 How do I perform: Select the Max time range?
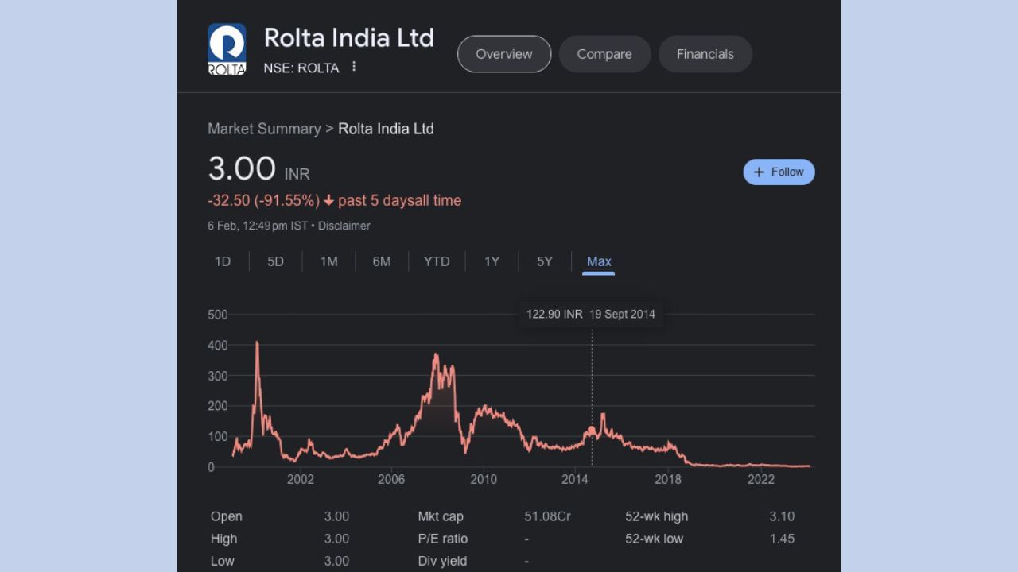[x=599, y=261]
